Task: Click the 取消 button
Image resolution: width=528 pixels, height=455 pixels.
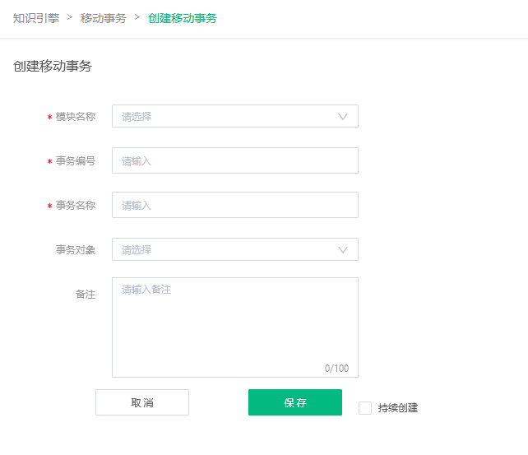Action: click(x=142, y=402)
